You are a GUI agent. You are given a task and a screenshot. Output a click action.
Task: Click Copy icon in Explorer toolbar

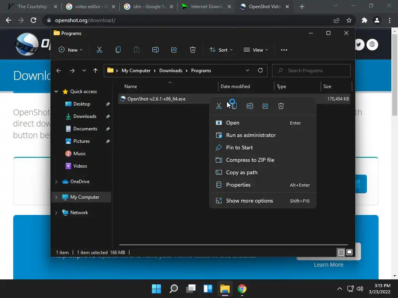[118, 50]
